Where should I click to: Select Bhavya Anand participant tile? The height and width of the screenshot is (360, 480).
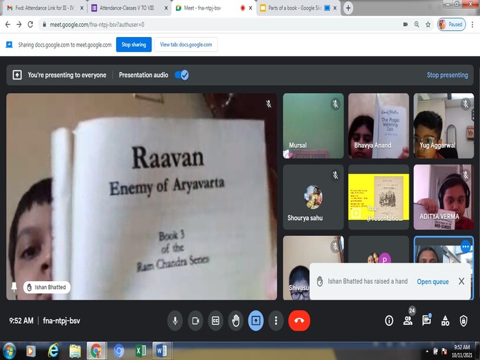click(x=379, y=125)
